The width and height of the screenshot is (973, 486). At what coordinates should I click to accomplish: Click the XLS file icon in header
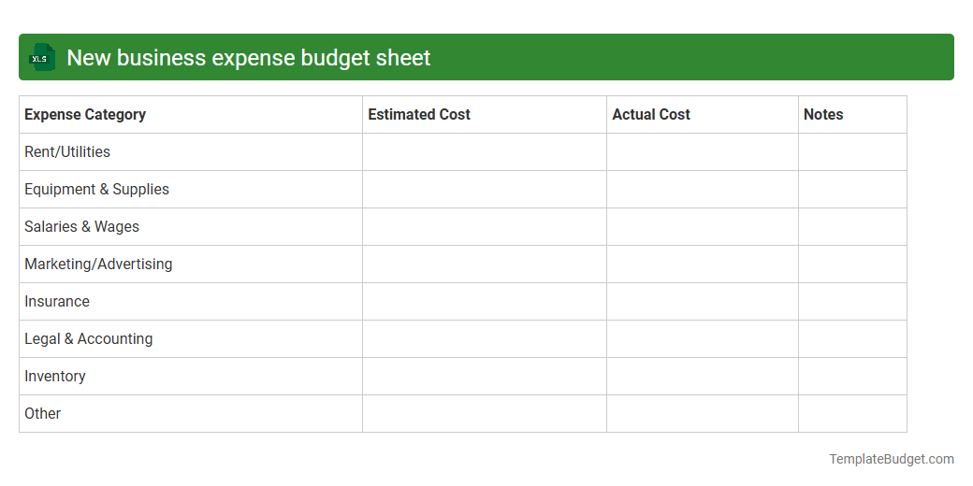click(41, 57)
